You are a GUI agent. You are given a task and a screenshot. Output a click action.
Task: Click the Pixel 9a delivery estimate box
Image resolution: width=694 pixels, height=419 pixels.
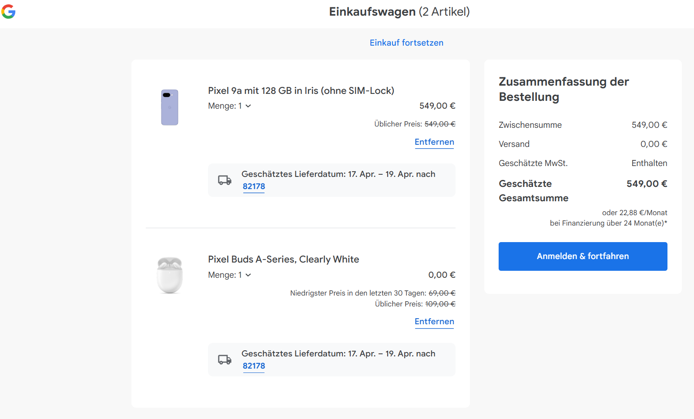[x=348, y=180]
